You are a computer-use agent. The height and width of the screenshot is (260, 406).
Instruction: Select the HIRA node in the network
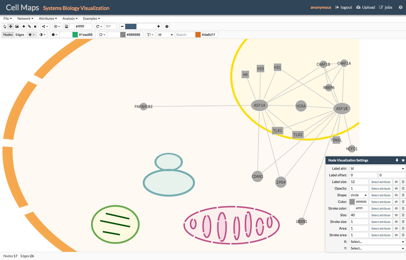tap(301, 106)
